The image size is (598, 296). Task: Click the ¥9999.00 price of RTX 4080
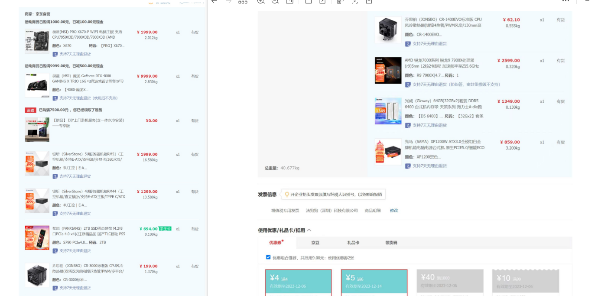click(147, 76)
